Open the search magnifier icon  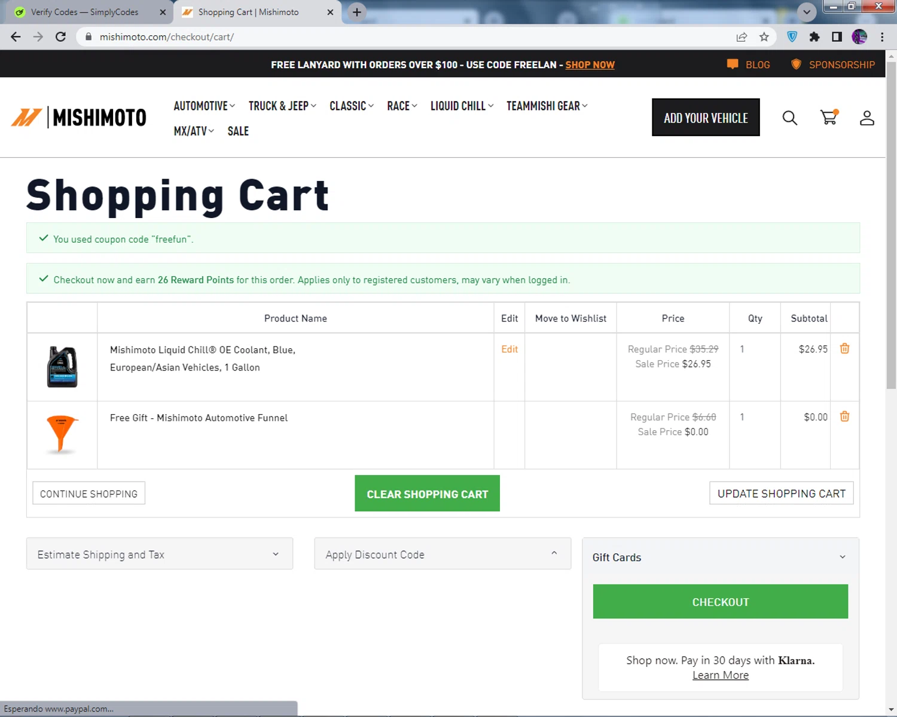790,118
